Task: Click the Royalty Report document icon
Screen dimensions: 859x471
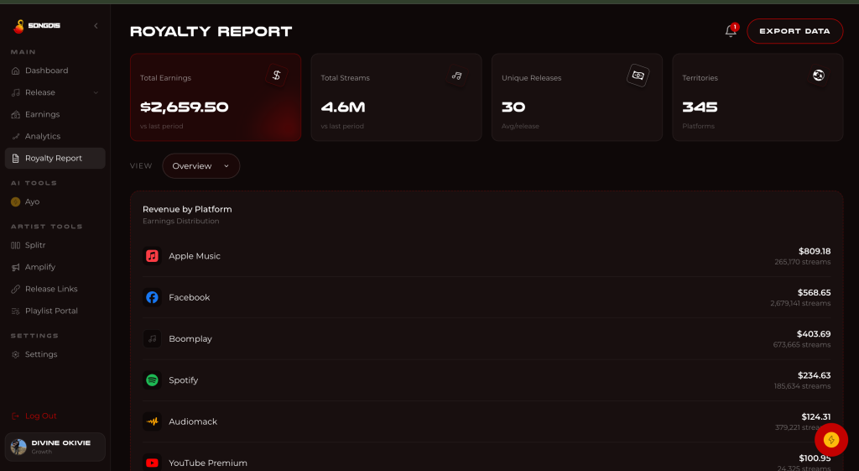Action: (x=15, y=159)
